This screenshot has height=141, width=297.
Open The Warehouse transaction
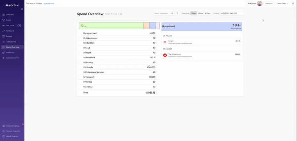(x=202, y=55)
